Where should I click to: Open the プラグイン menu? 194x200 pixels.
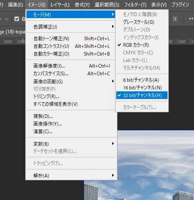point(180,5)
